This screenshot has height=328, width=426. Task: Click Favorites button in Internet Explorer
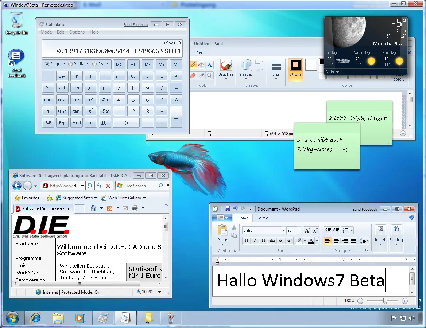(27, 198)
